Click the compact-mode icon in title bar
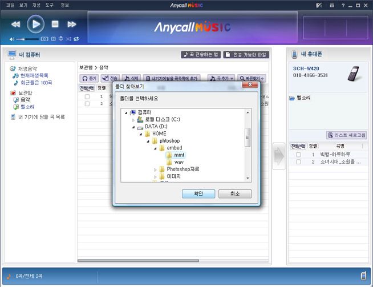The image size is (373, 287). tap(332, 5)
